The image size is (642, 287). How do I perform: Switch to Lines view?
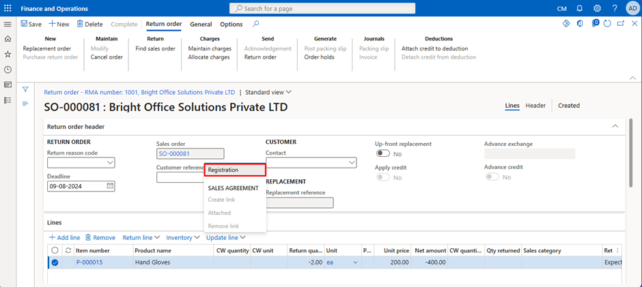pos(512,106)
